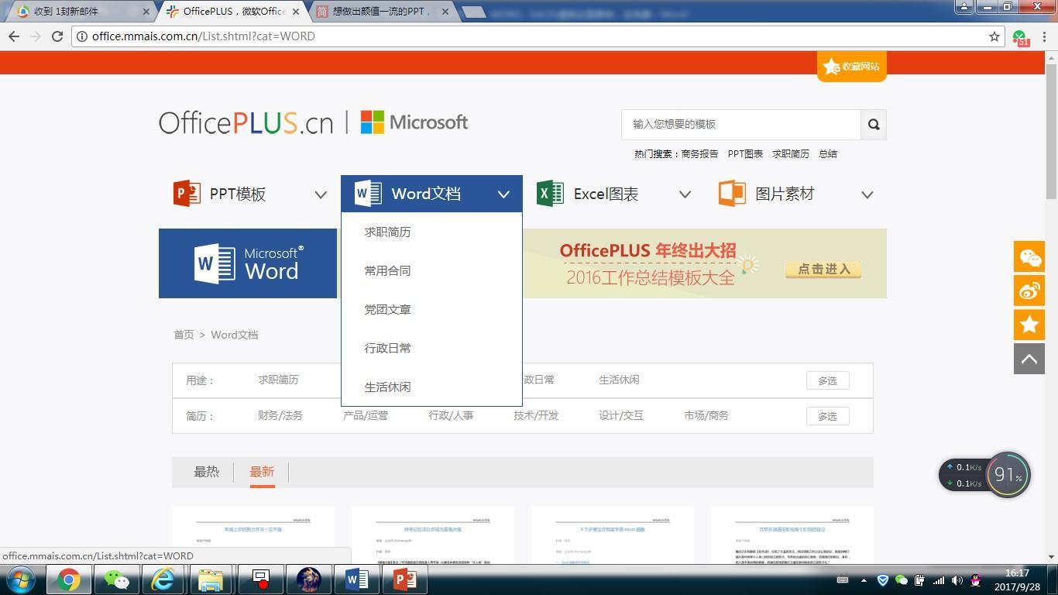
Task: Open Chrome from the taskbar
Action: point(68,580)
